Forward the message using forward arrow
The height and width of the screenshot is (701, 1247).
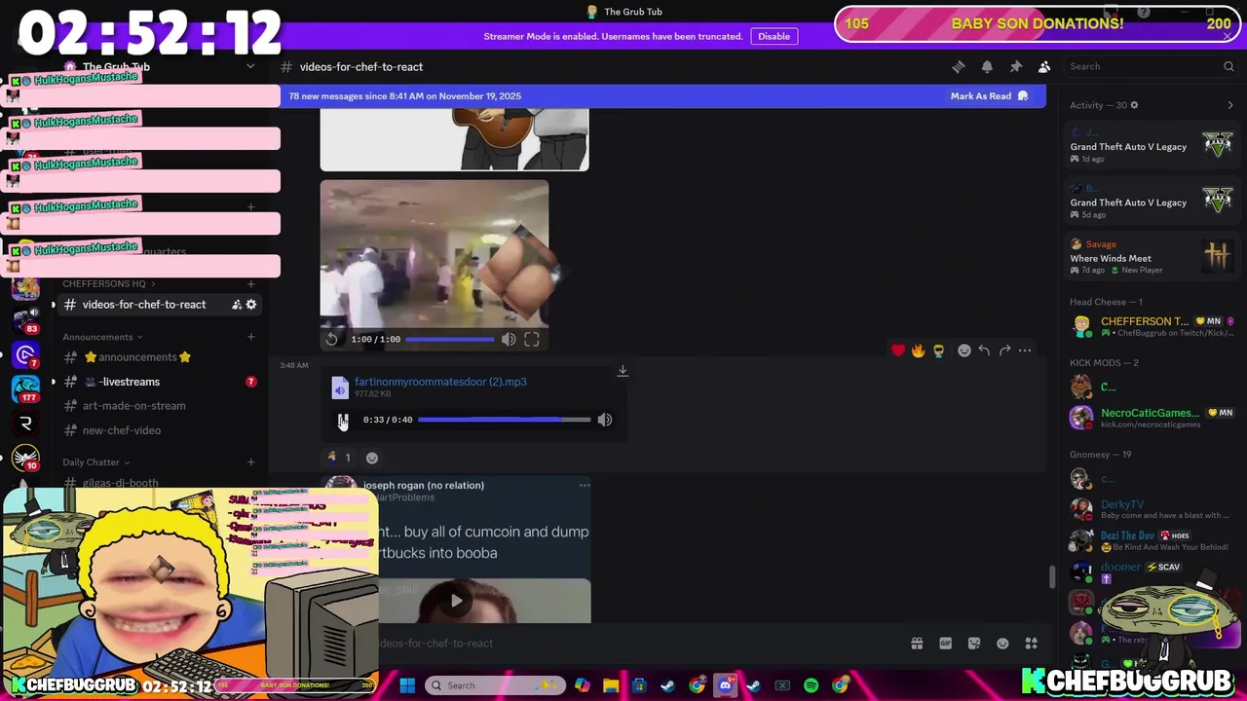pos(1004,350)
